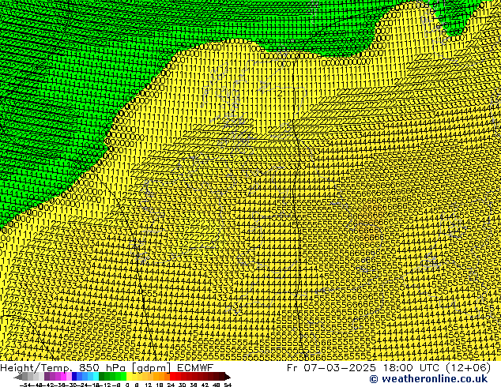Click the left gray arrow end of the color bar
Screen dimensions: 501x387
tap(18, 377)
